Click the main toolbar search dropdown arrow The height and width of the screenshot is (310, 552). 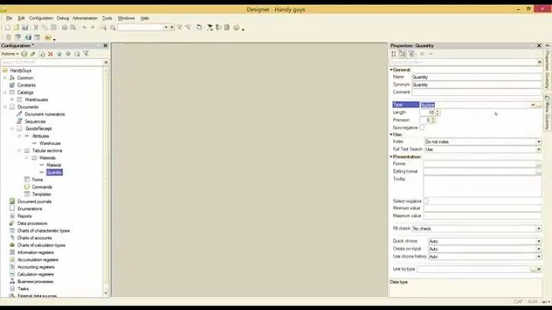pyautogui.click(x=166, y=27)
